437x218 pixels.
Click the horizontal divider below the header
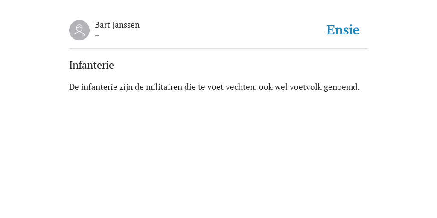point(218,49)
